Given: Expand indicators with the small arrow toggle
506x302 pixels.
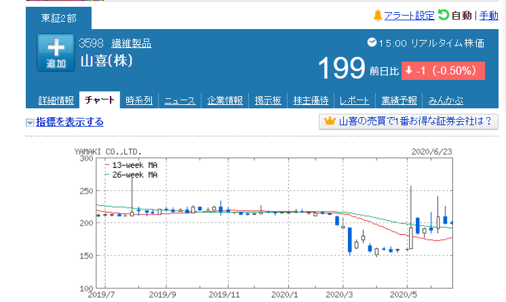Looking at the screenshot, I should [30, 123].
